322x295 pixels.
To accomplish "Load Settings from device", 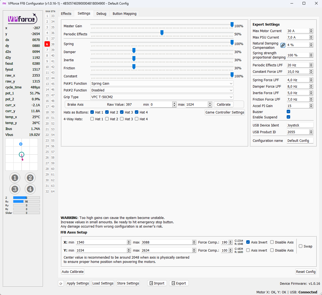I will 103,283.
